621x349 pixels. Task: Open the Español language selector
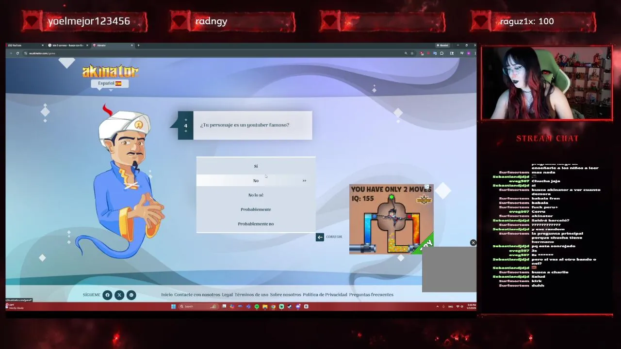[110, 83]
